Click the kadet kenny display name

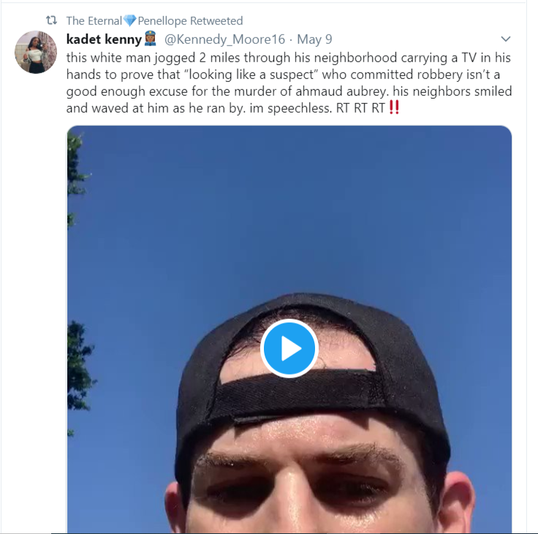point(104,40)
